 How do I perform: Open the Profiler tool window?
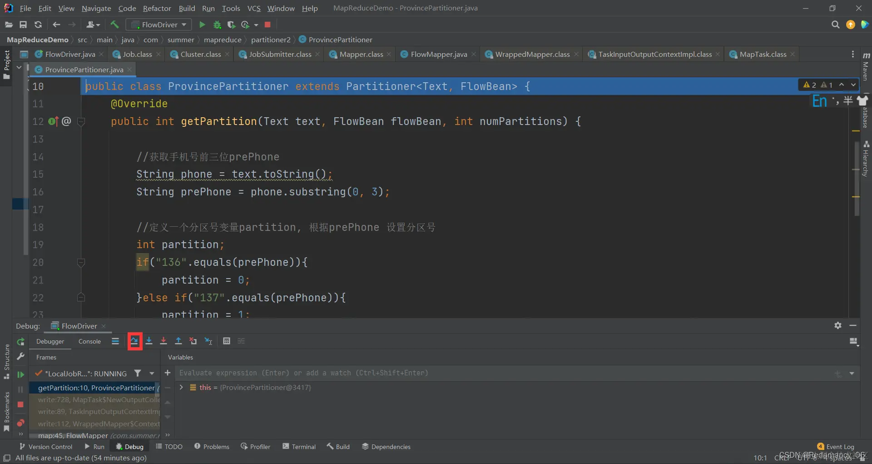tap(255, 446)
